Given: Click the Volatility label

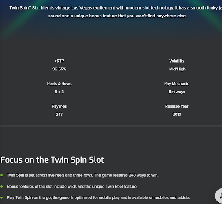Looking at the screenshot, I should (177, 61).
